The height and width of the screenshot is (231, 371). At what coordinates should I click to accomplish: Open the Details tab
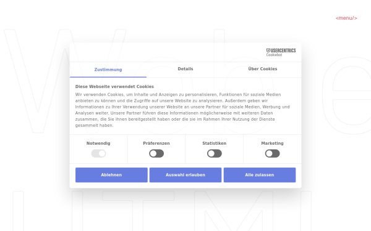185,69
